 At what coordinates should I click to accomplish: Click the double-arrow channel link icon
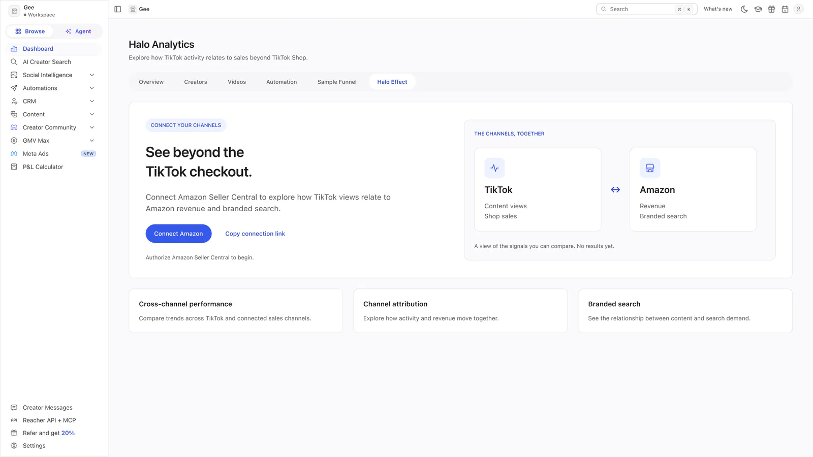[x=615, y=189]
